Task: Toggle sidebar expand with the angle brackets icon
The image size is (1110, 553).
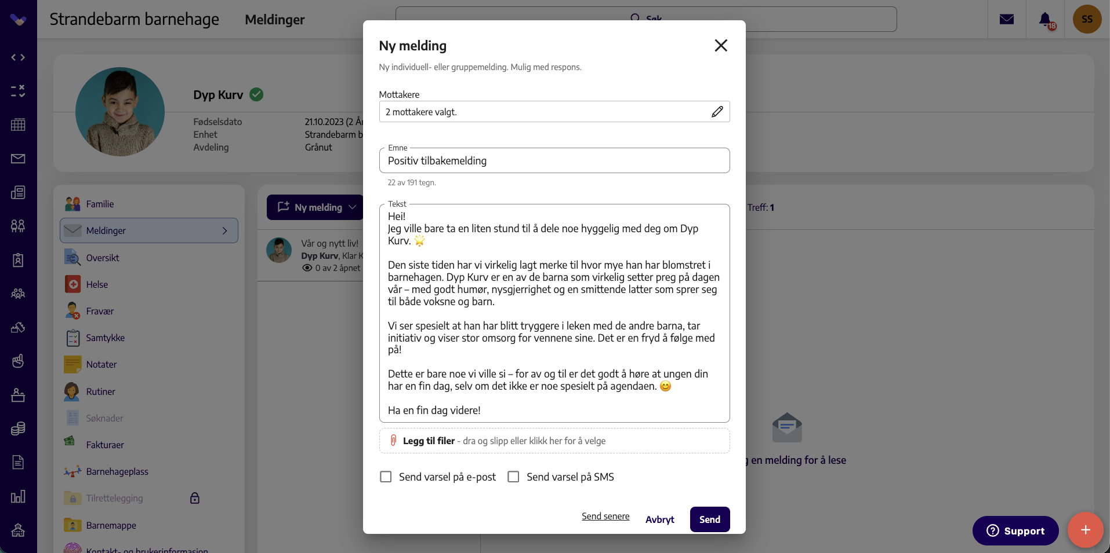Action: click(18, 57)
